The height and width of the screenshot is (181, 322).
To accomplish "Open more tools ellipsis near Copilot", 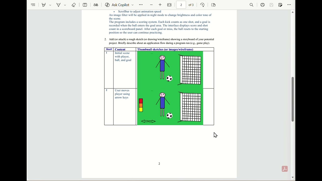I will pos(141,5).
